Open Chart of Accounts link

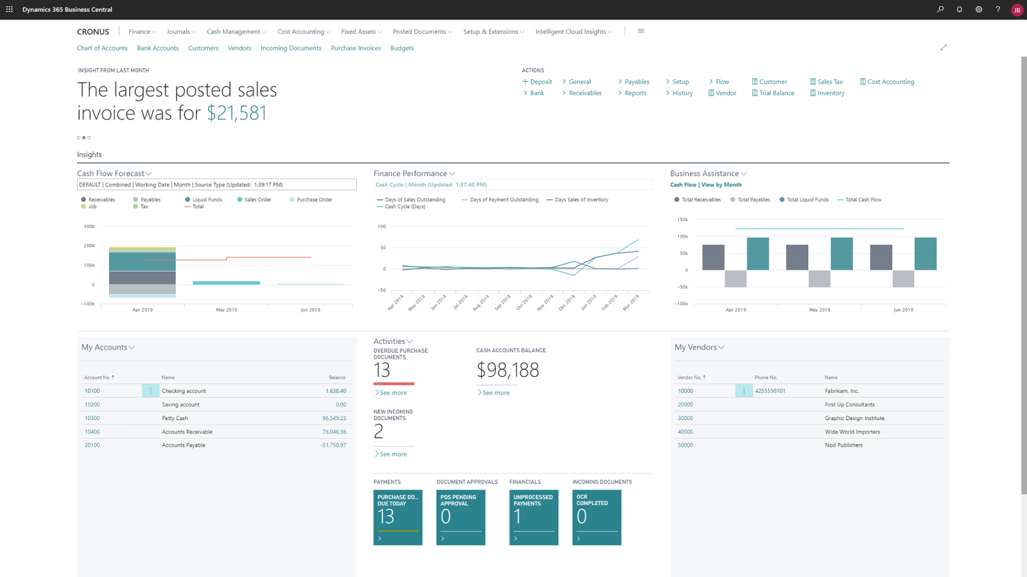[x=102, y=48]
